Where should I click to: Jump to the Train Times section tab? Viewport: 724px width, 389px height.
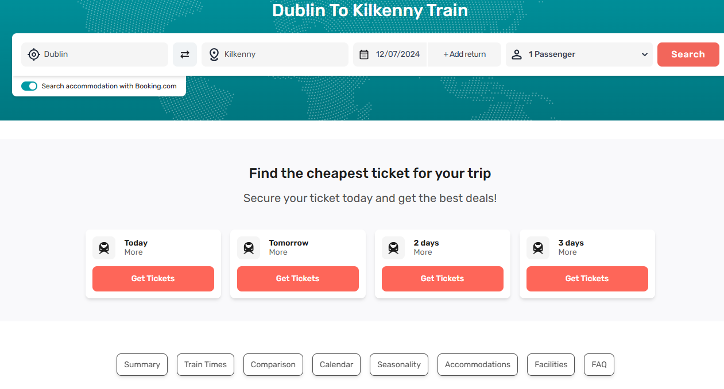tap(206, 364)
